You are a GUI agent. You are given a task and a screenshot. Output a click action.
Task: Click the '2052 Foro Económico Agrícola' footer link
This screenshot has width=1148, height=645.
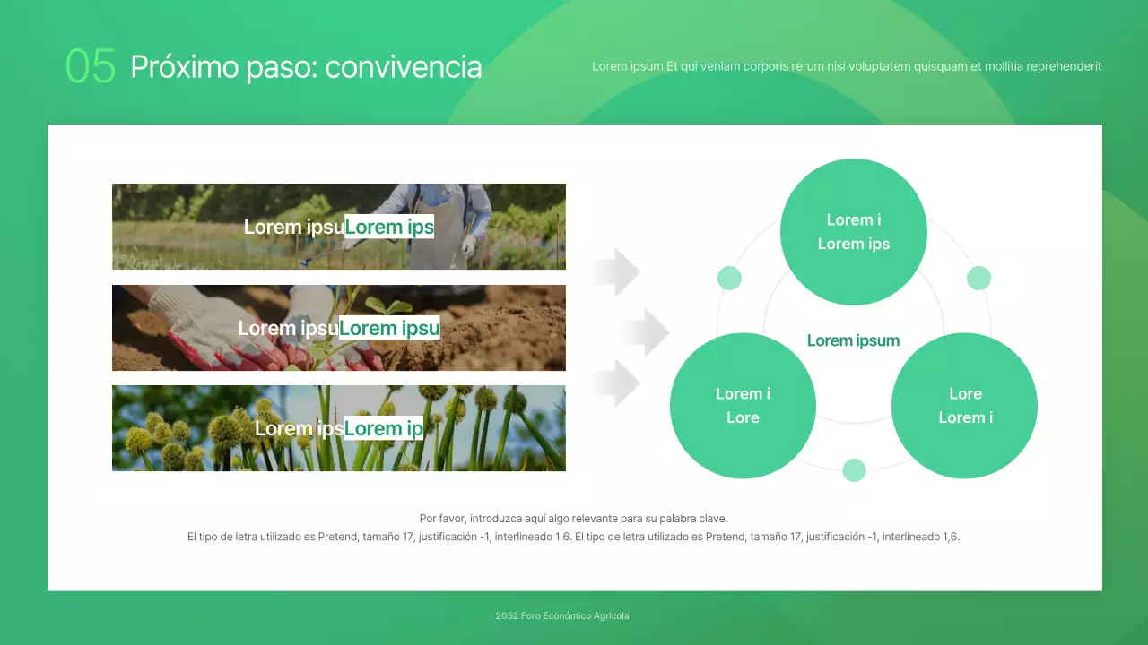[x=561, y=615]
